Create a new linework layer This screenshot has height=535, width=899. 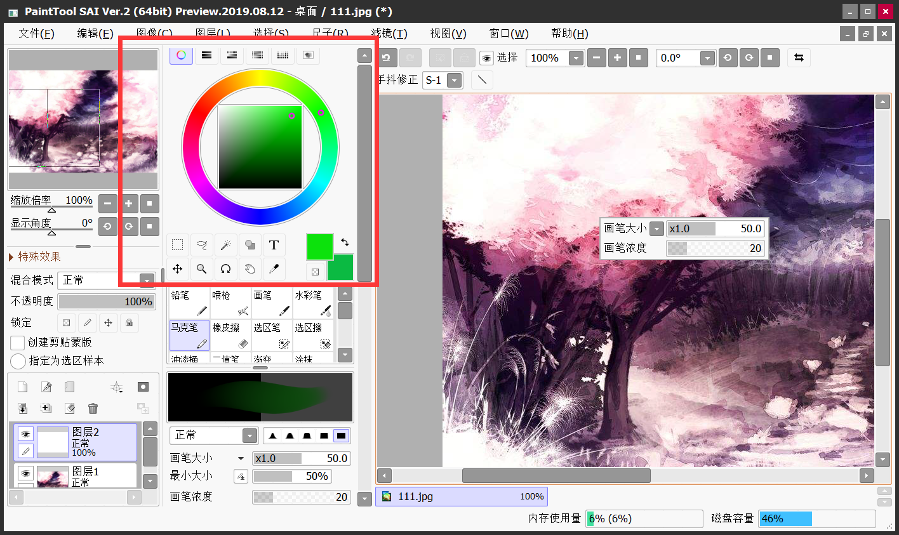46,387
